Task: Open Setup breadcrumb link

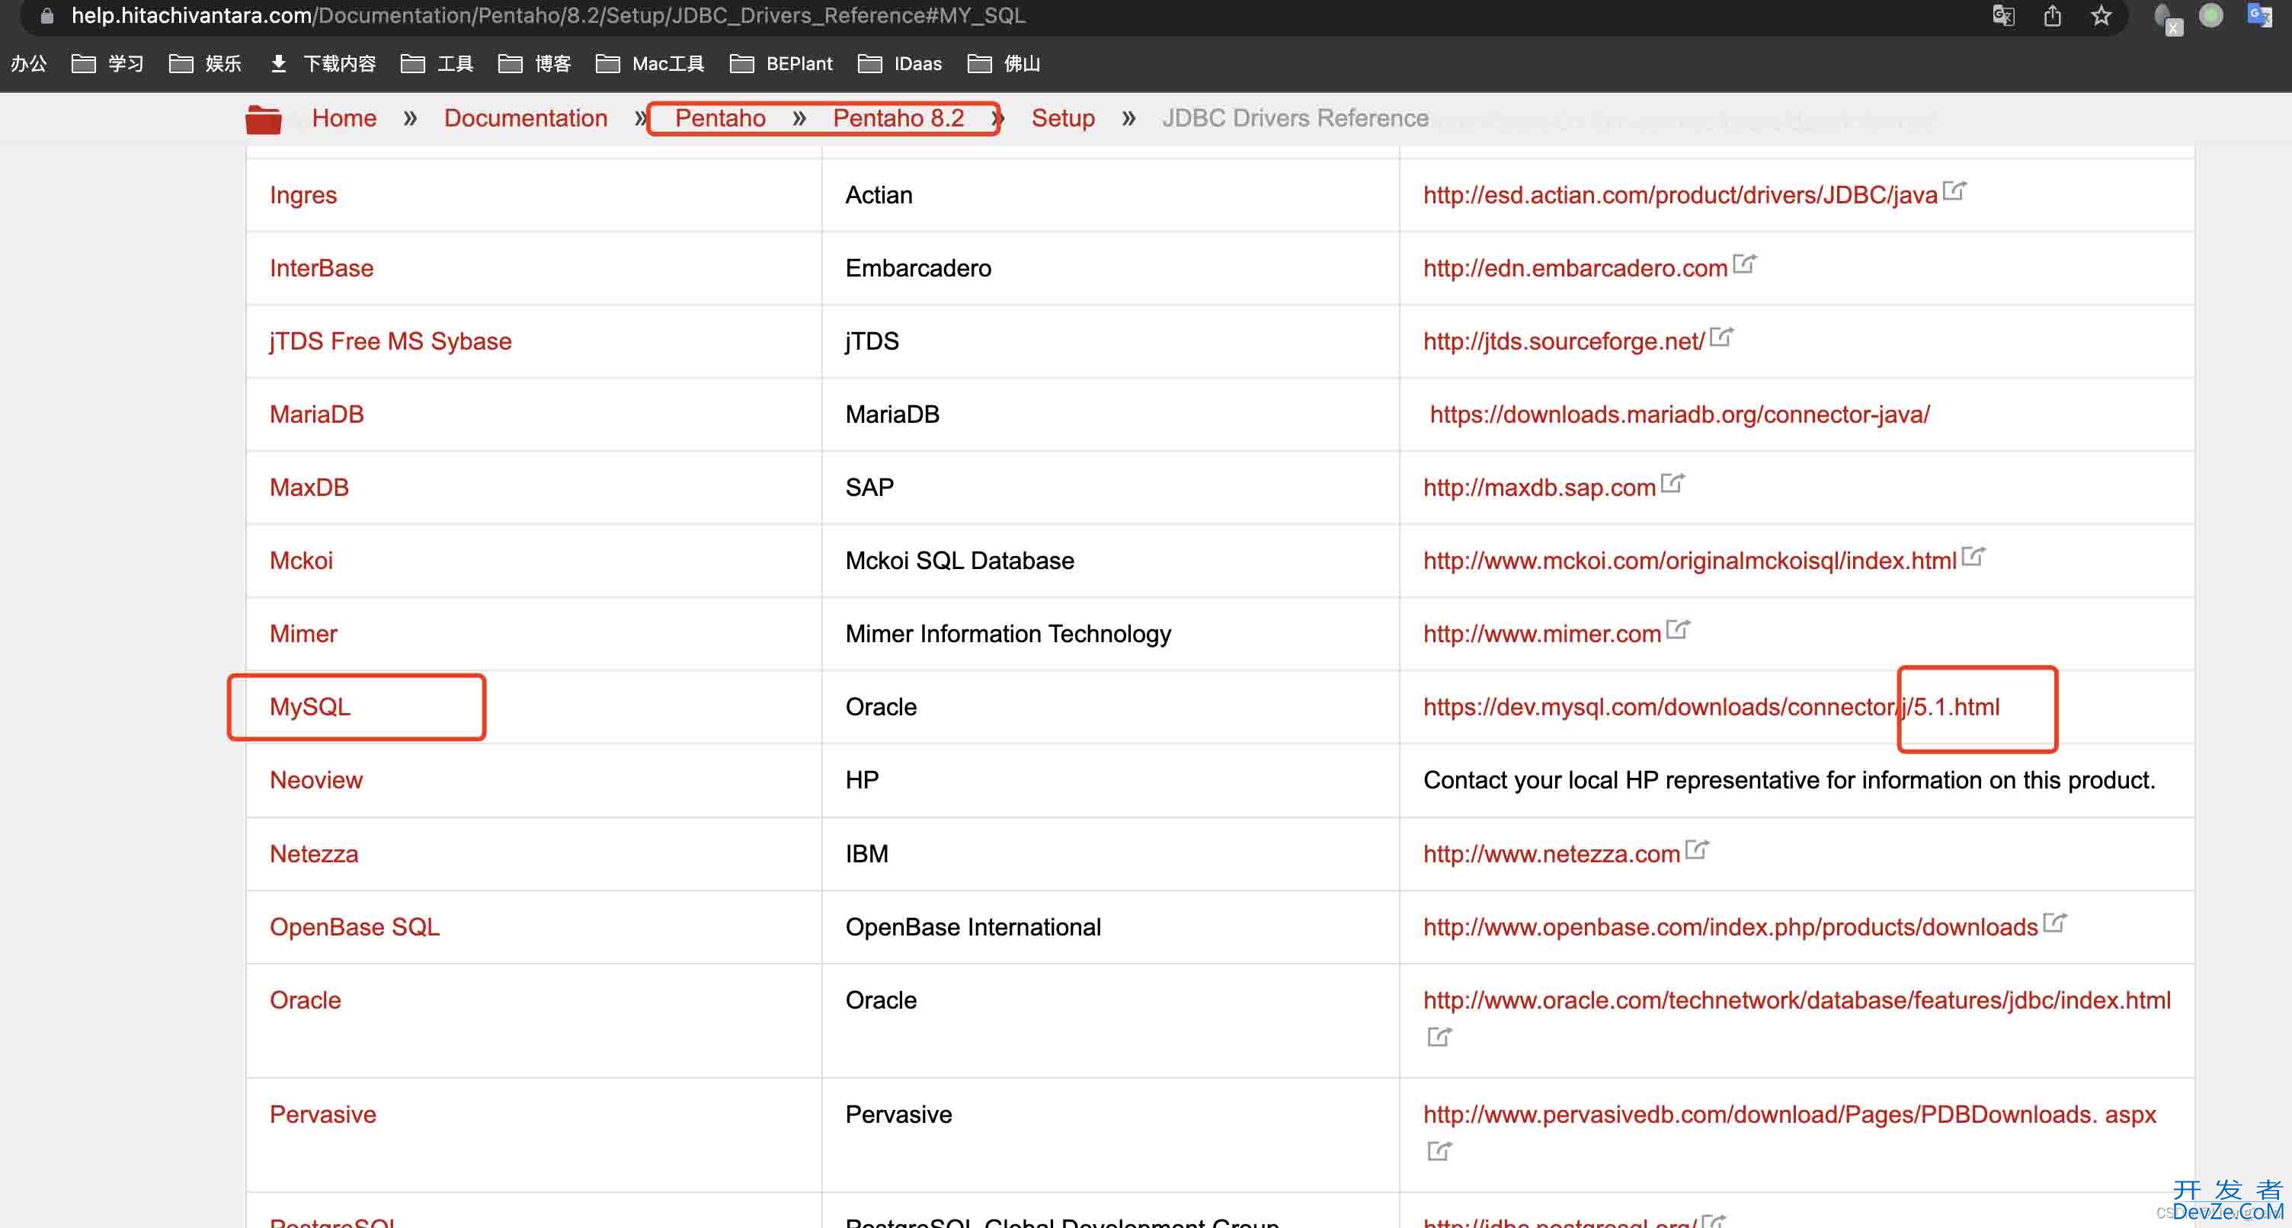Action: (x=1062, y=118)
